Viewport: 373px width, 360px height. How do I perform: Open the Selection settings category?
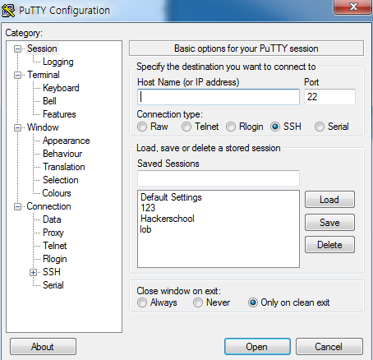pyautogui.click(x=61, y=180)
